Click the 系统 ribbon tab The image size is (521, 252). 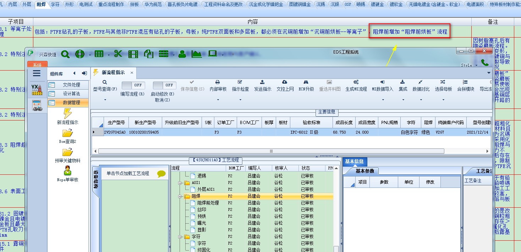coord(37,65)
